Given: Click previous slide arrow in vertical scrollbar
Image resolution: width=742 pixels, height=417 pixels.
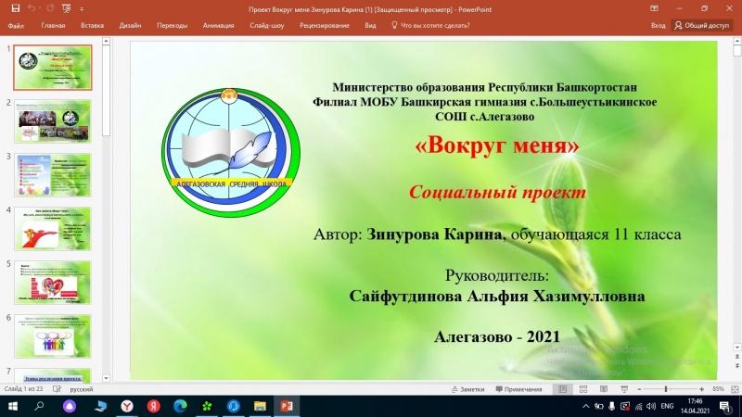Looking at the screenshot, I should tap(736, 357).
